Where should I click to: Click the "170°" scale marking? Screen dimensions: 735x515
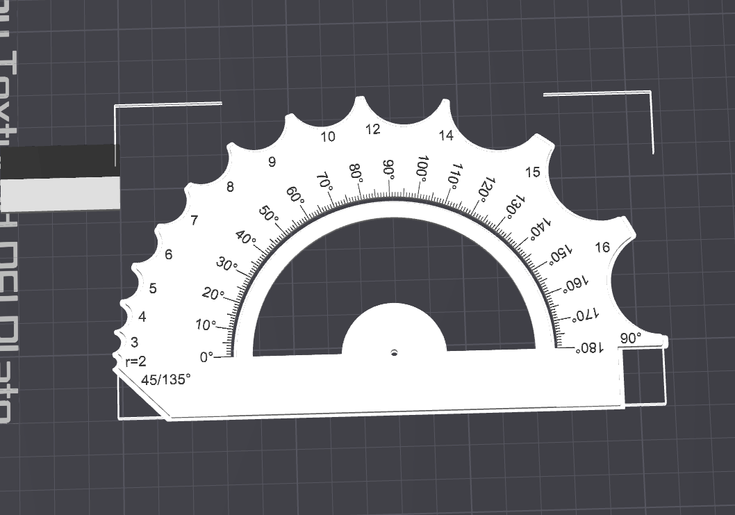pos(586,315)
